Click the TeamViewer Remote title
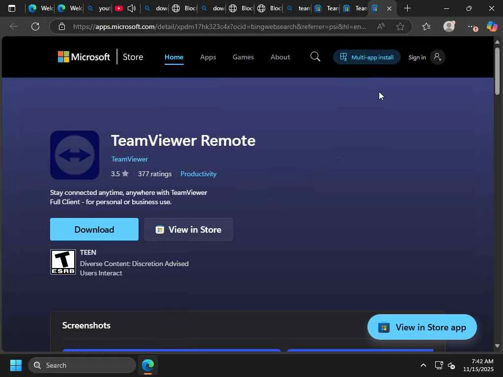This screenshot has width=503, height=377. tap(183, 140)
